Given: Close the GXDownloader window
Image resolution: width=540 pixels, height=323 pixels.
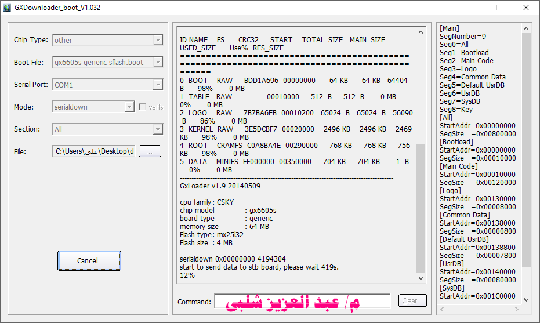Looking at the screenshot, I should click(526, 8).
